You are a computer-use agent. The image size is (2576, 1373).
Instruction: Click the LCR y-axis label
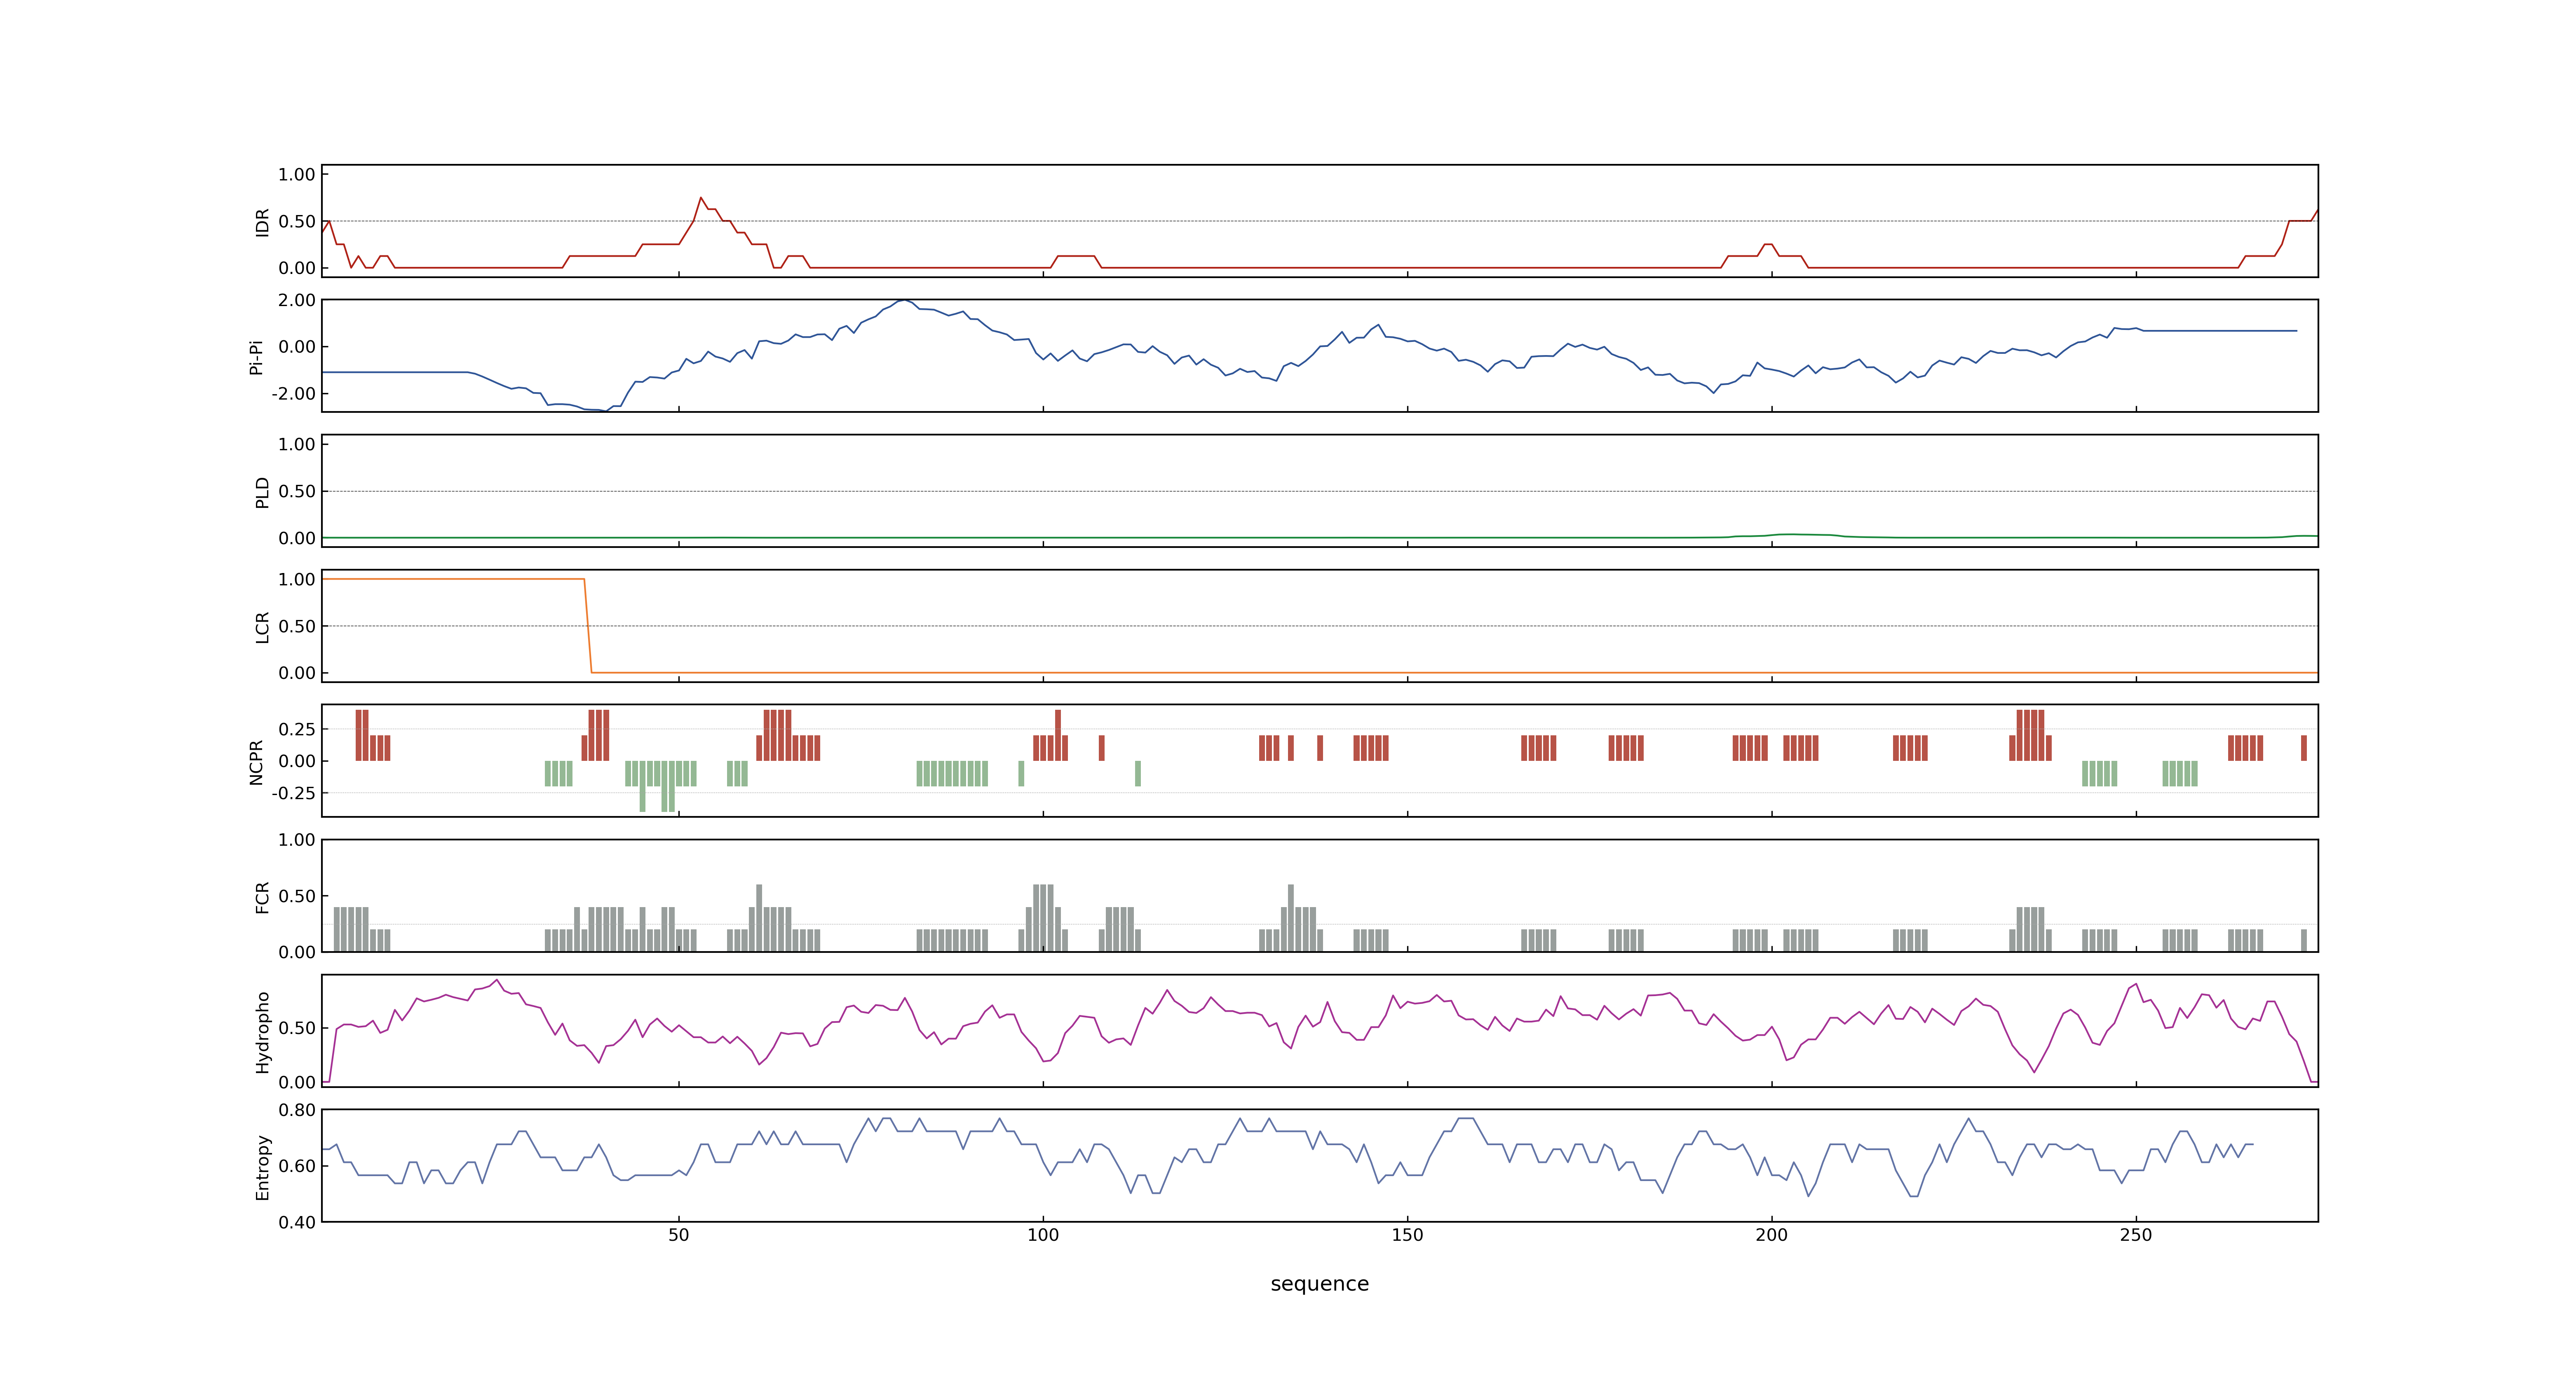tap(262, 627)
